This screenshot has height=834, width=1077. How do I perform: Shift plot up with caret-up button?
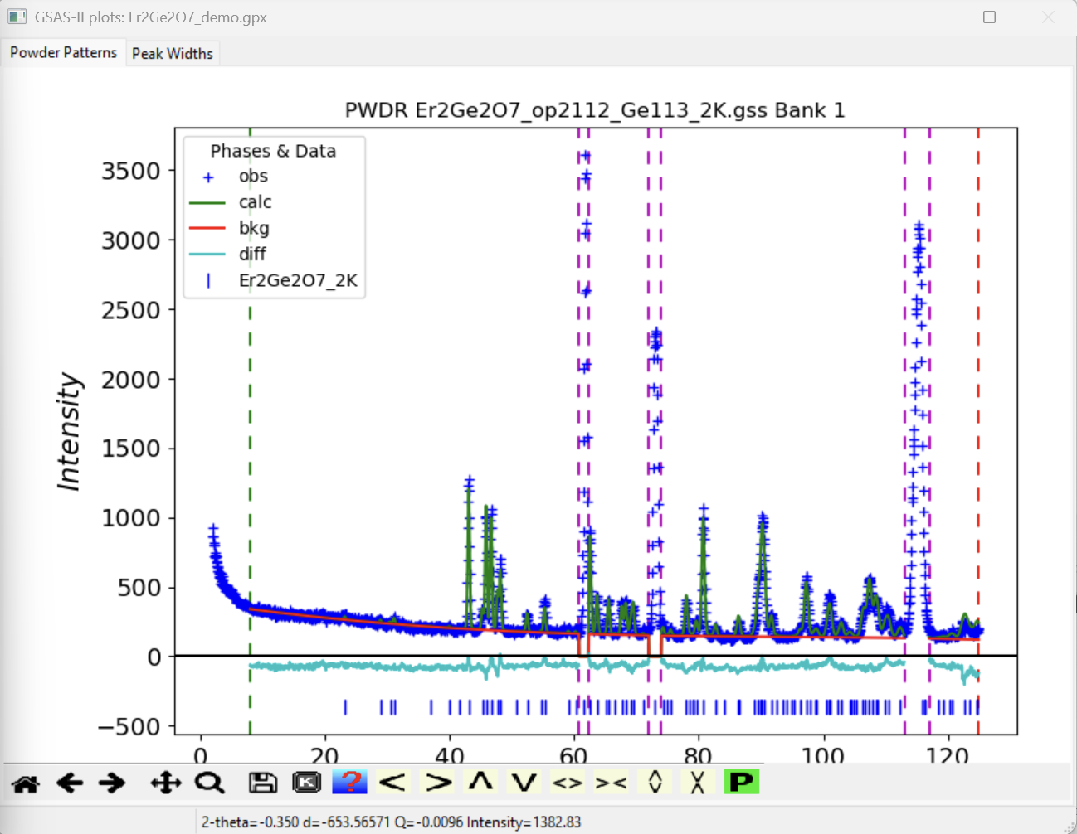pos(480,782)
